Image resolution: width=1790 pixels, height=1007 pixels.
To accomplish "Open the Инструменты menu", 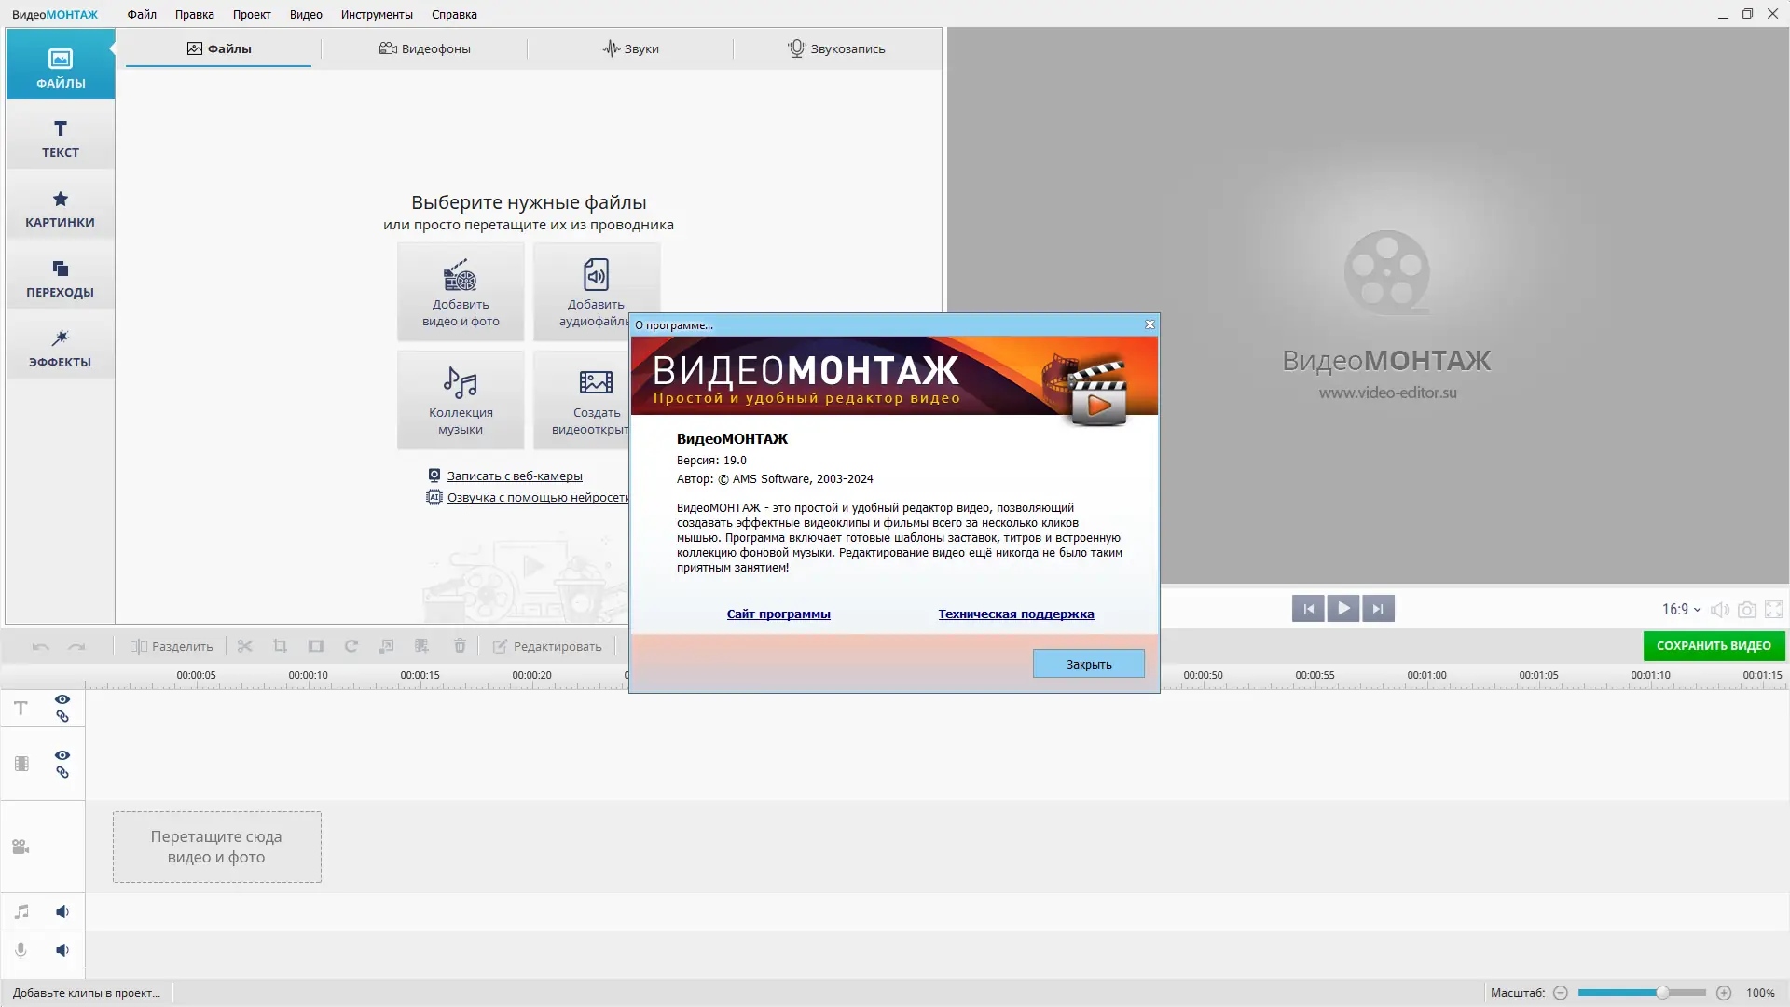I will 377,14.
